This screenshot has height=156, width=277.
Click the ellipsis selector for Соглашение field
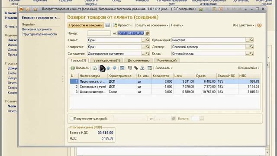click(x=144, y=54)
